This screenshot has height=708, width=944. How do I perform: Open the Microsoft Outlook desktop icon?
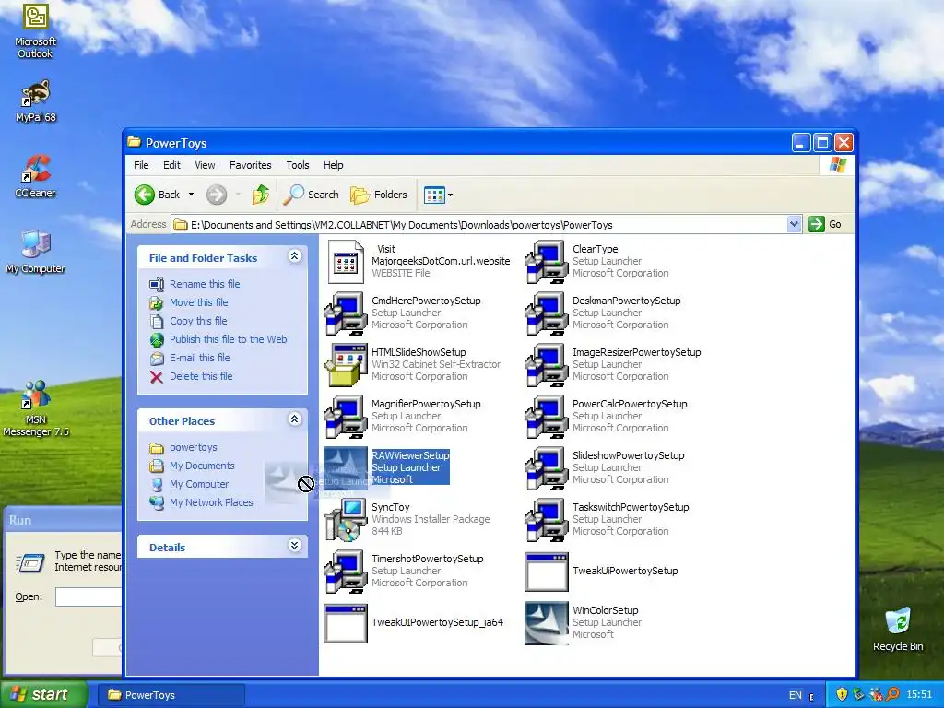pyautogui.click(x=36, y=31)
